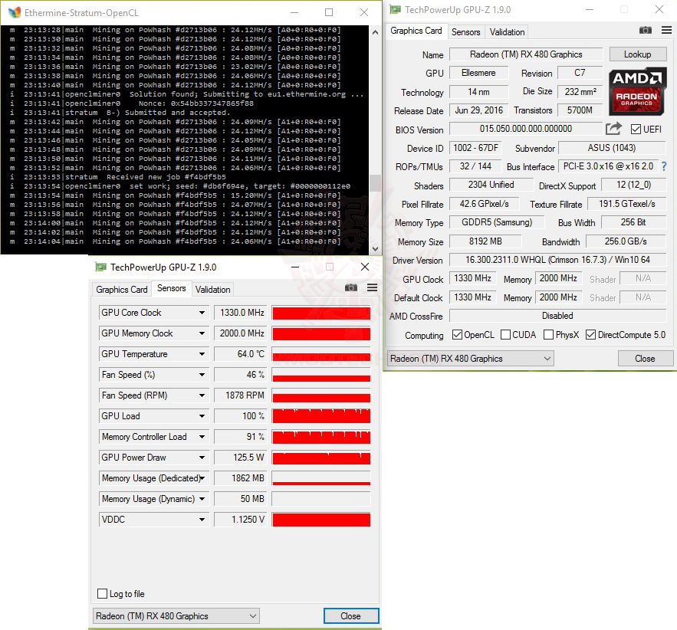
Task: Open the Fan Speed (RPM) sensor dropdown
Action: 202,395
